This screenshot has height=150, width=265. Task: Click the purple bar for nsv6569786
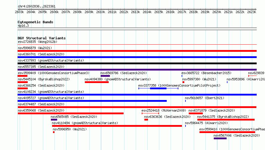(105, 76)
